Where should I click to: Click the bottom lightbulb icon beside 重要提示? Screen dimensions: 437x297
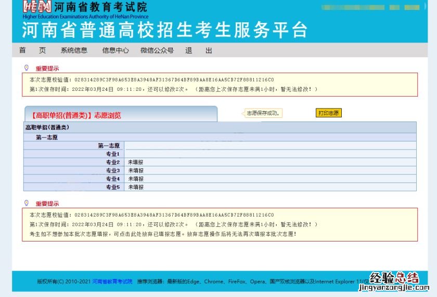(27, 203)
